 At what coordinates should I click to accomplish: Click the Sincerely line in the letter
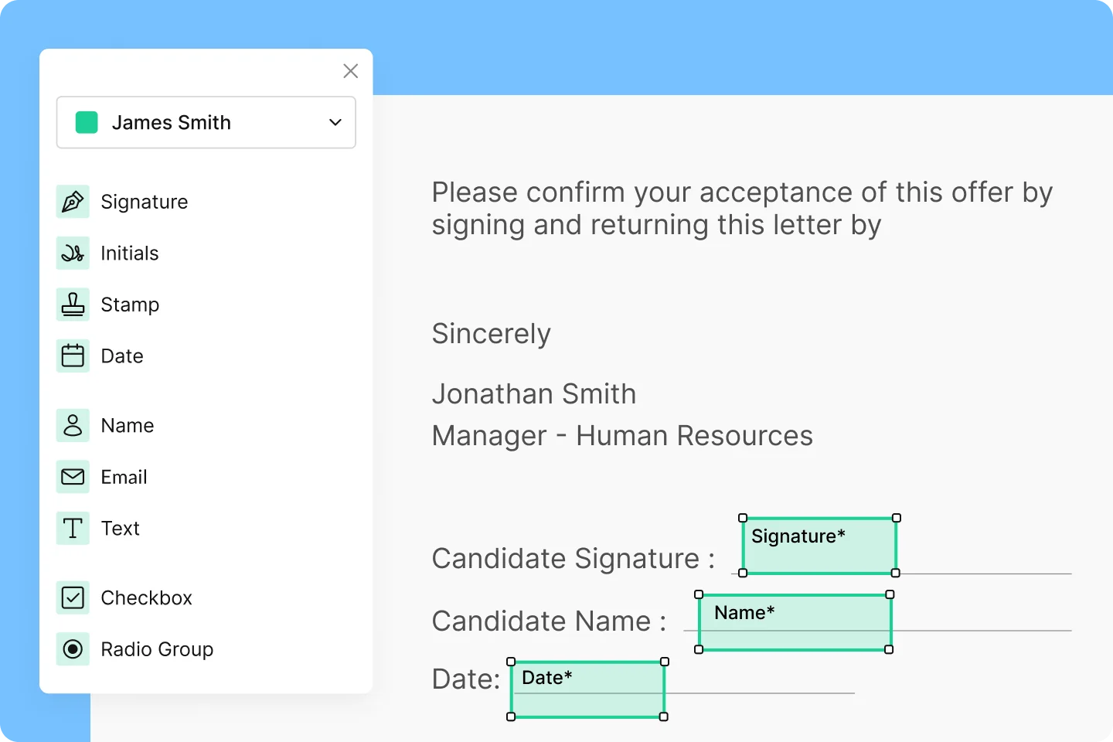492,333
